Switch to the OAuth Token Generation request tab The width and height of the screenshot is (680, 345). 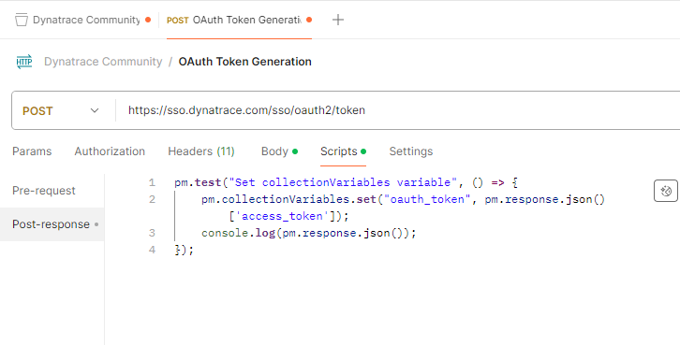click(239, 20)
